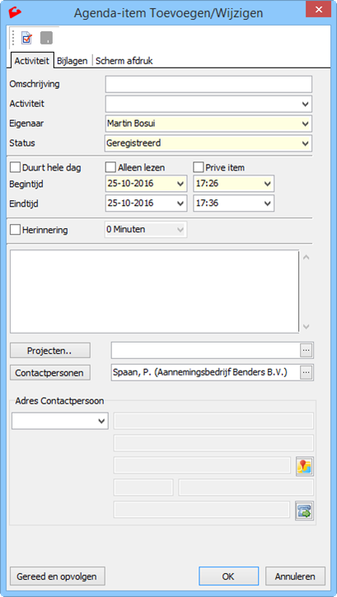Click the notes scrollbar up arrow
The height and width of the screenshot is (597, 337).
click(307, 258)
